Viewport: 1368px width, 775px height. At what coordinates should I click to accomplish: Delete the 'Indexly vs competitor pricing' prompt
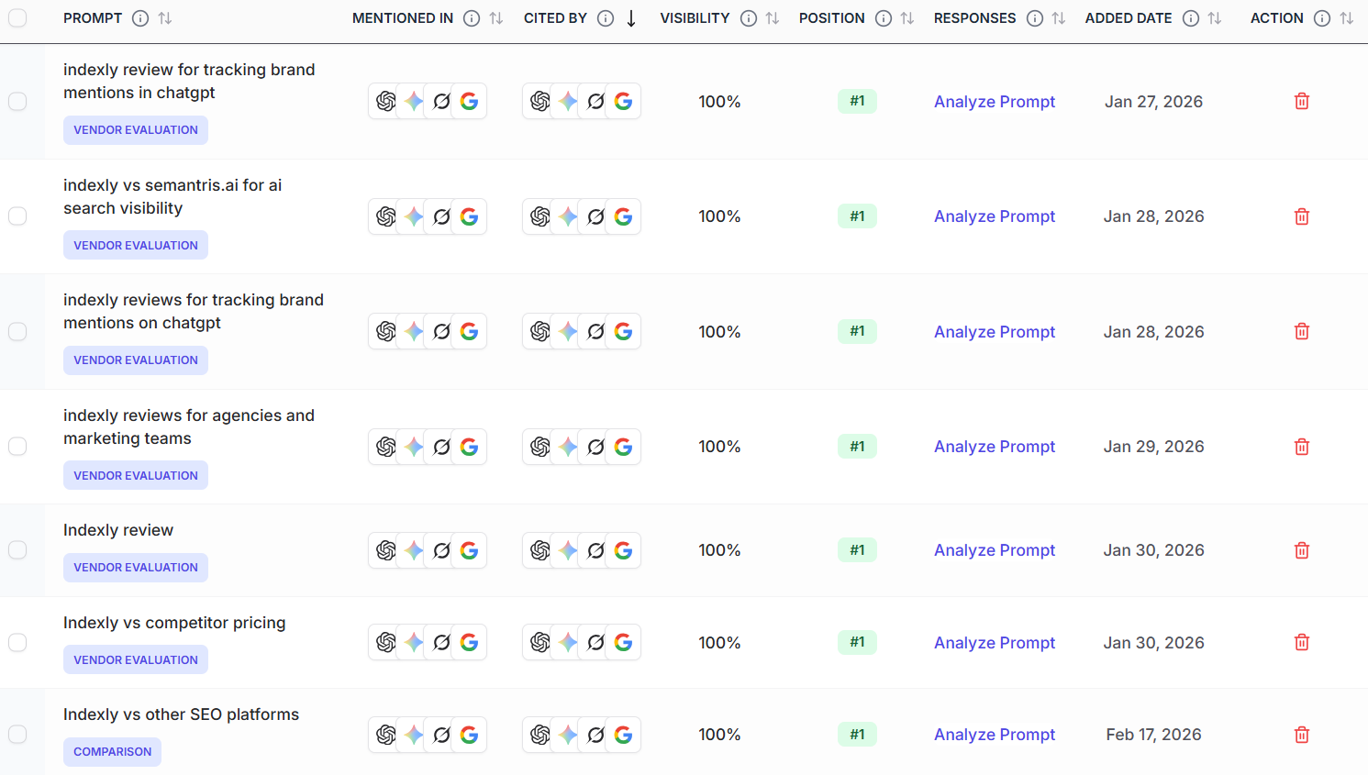point(1301,642)
